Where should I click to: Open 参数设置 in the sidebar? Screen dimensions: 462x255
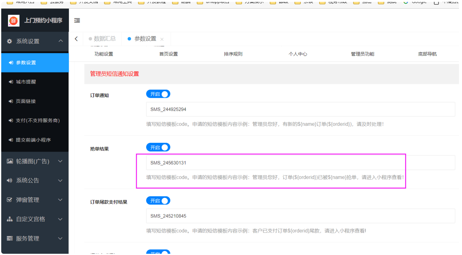(x=35, y=63)
